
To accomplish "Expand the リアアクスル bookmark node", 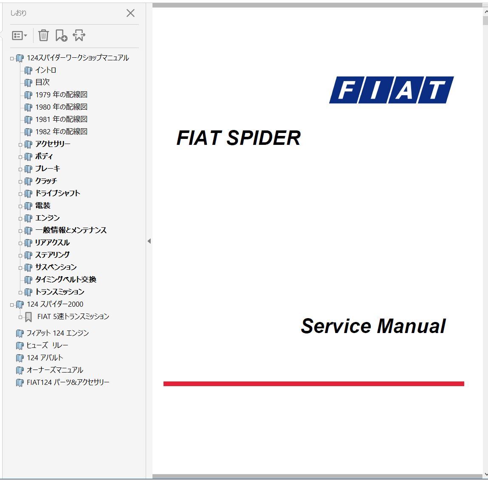I will (x=20, y=243).
